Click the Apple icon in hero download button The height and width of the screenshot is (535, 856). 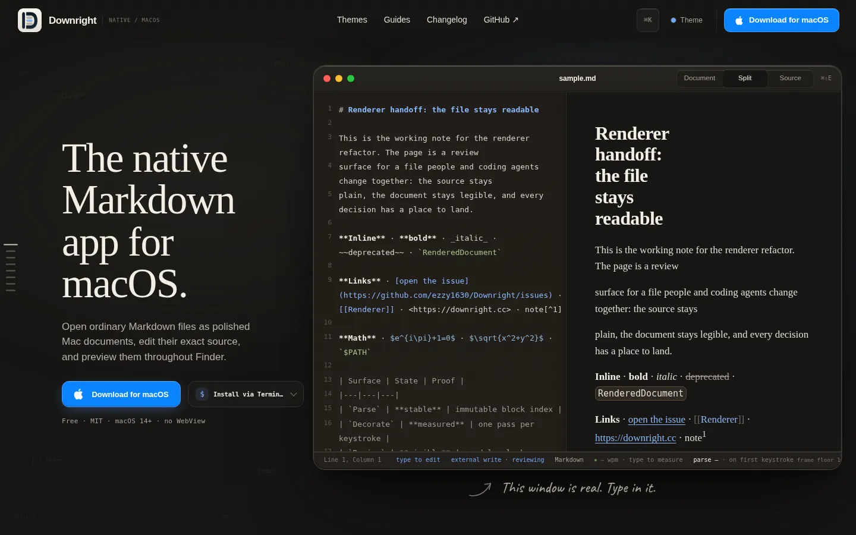pos(78,394)
